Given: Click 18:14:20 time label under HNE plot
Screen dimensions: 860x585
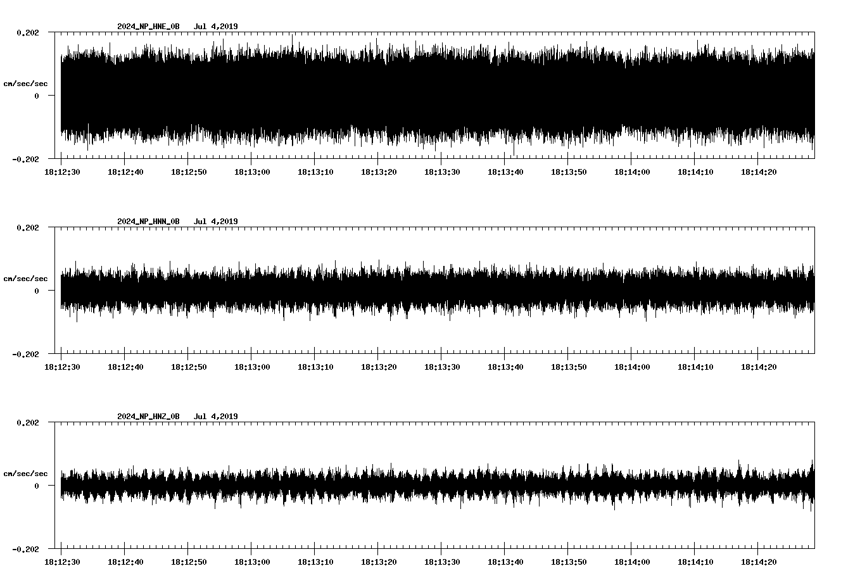Looking at the screenshot, I should coord(759,172).
